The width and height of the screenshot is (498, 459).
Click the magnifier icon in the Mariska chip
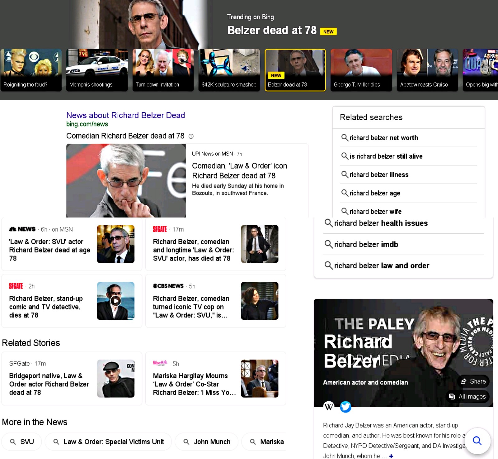[x=253, y=442]
